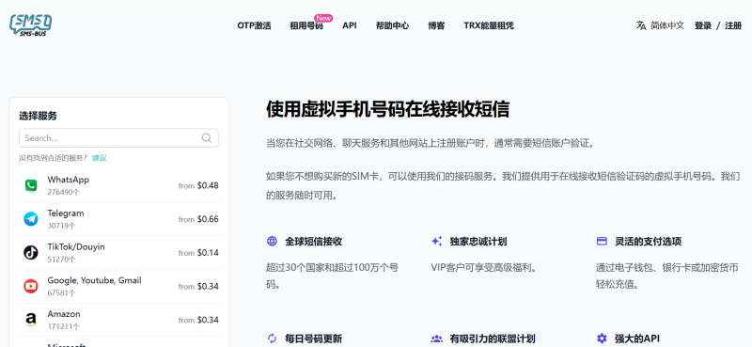Click the 注册 register link
The height and width of the screenshot is (347, 752).
point(733,25)
